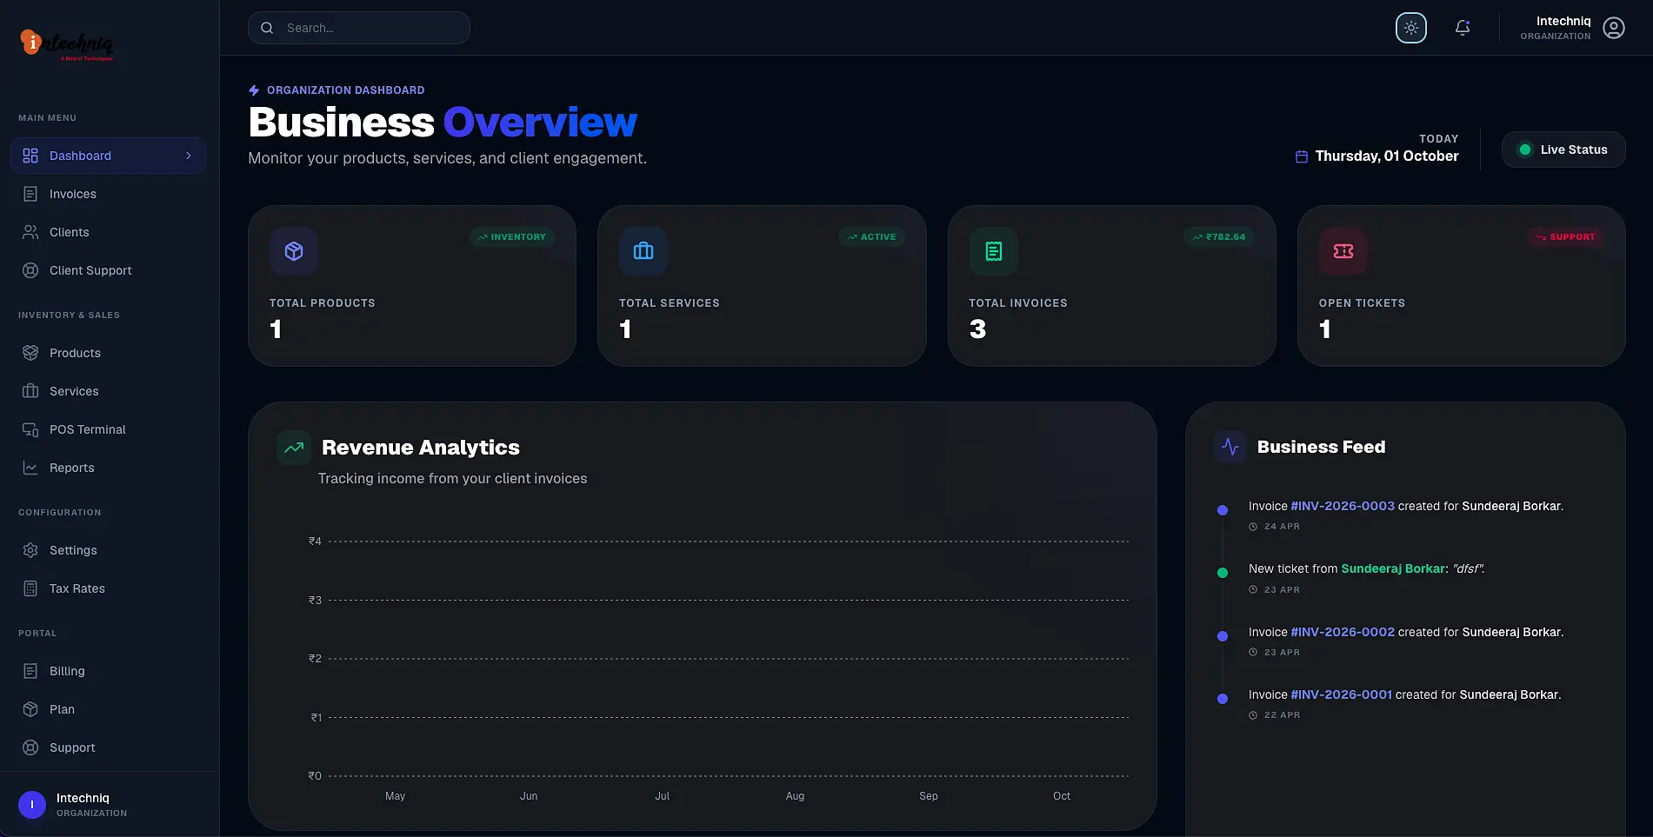
Task: Click the search magnifier icon
Action: coord(267,28)
